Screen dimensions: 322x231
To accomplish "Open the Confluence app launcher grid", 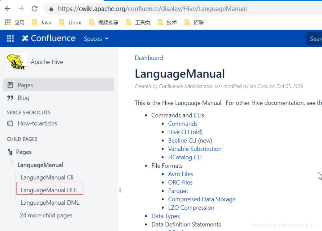I will tap(10, 38).
